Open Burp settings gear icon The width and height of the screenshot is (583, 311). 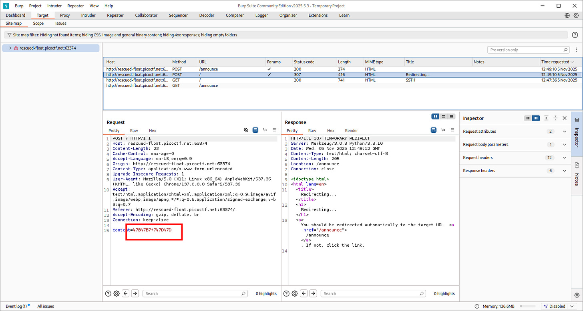tap(576, 16)
